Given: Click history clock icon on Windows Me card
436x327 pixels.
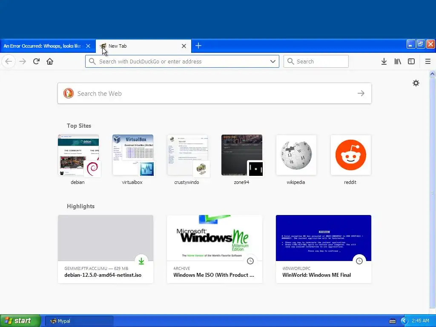Looking at the screenshot, I should (250, 261).
